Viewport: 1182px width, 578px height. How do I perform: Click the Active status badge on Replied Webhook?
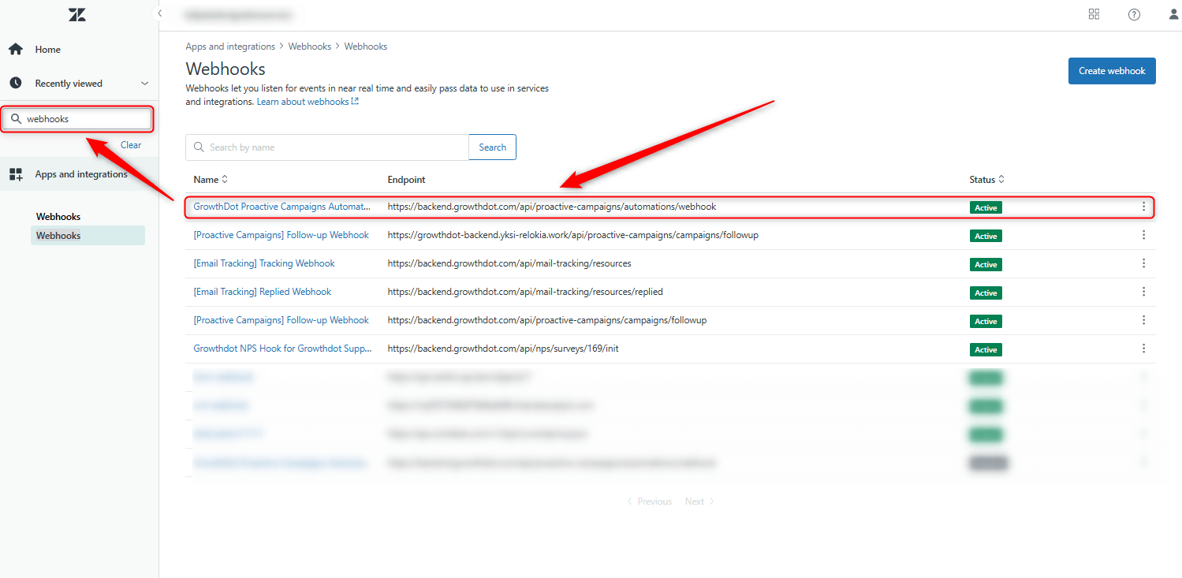(x=986, y=293)
